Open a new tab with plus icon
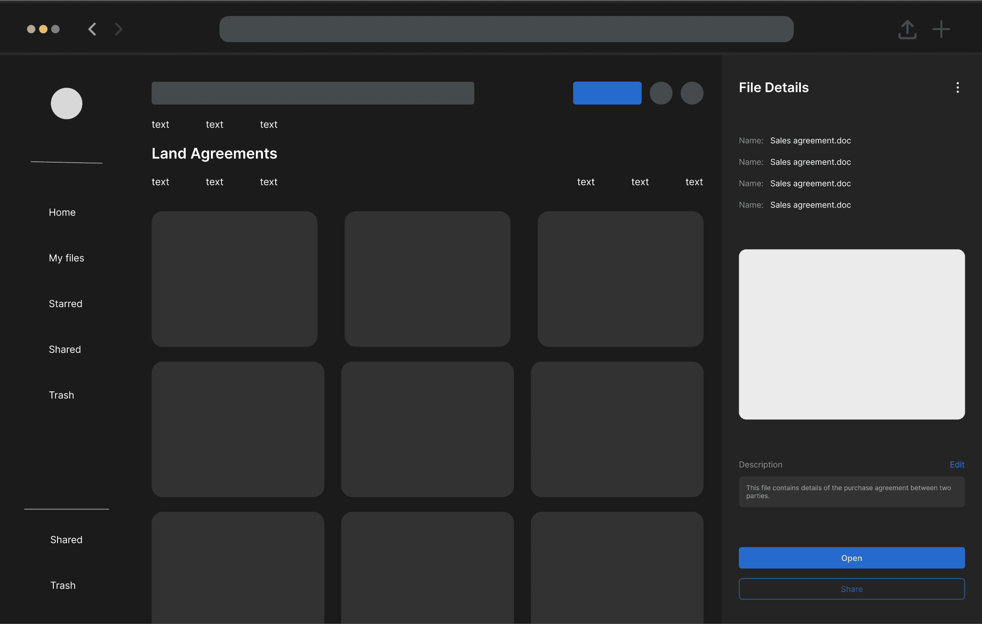982x624 pixels. (x=941, y=29)
